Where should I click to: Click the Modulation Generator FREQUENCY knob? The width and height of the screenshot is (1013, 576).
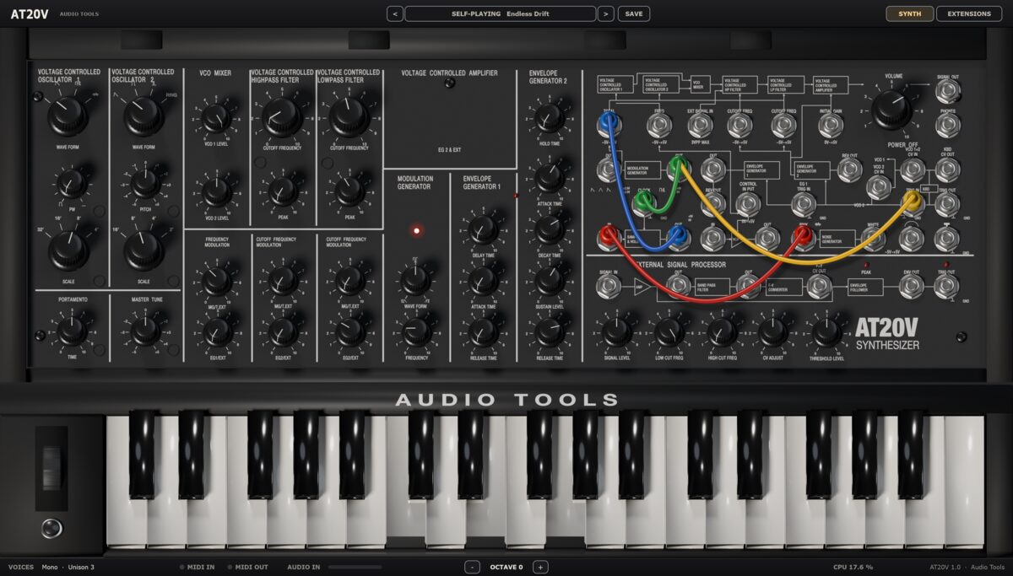[416, 331]
